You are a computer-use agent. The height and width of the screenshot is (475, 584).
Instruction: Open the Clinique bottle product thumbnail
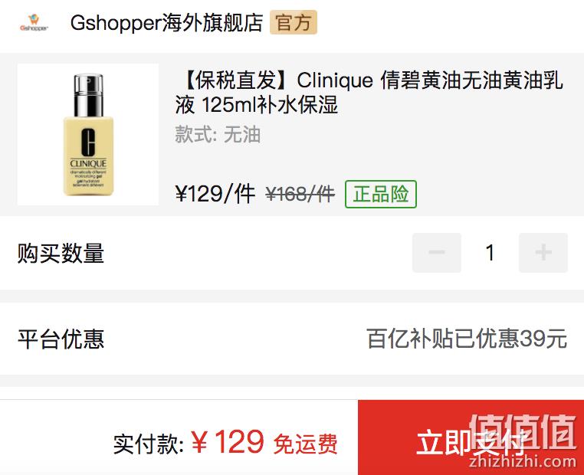[x=88, y=134]
